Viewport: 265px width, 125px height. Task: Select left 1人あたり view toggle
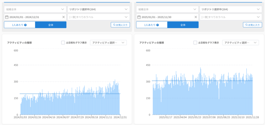[x=20, y=25]
